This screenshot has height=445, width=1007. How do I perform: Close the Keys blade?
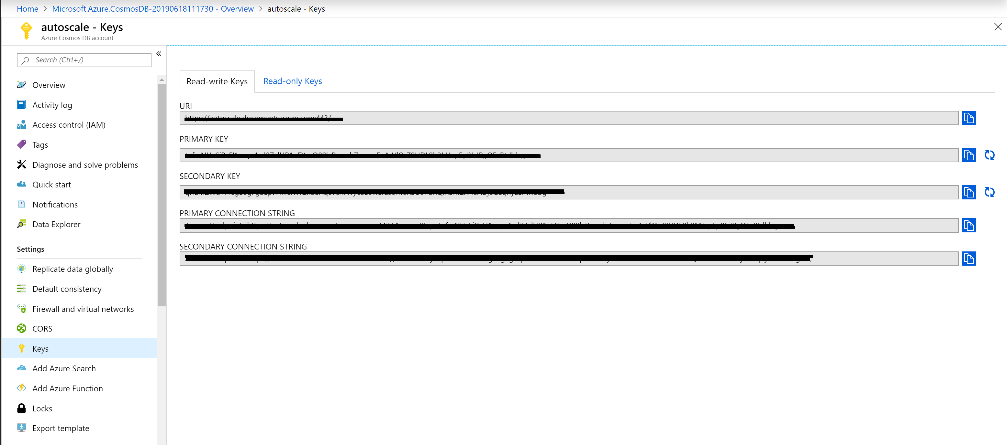998,26
